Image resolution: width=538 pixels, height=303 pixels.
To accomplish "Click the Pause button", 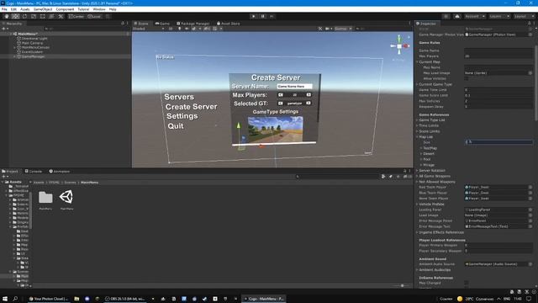I will [x=263, y=16].
